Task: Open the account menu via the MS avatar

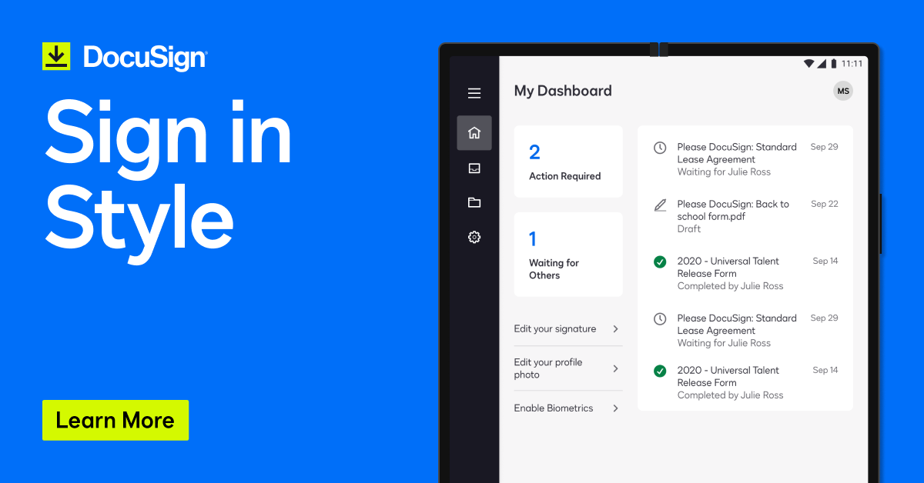Action: click(x=842, y=90)
